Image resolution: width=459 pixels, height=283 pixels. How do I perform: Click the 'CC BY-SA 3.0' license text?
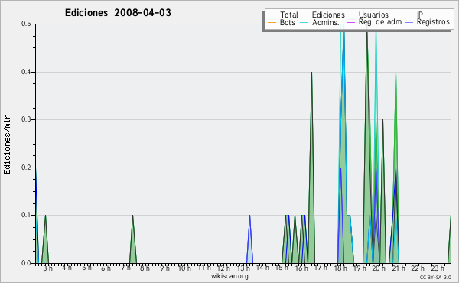(435, 278)
